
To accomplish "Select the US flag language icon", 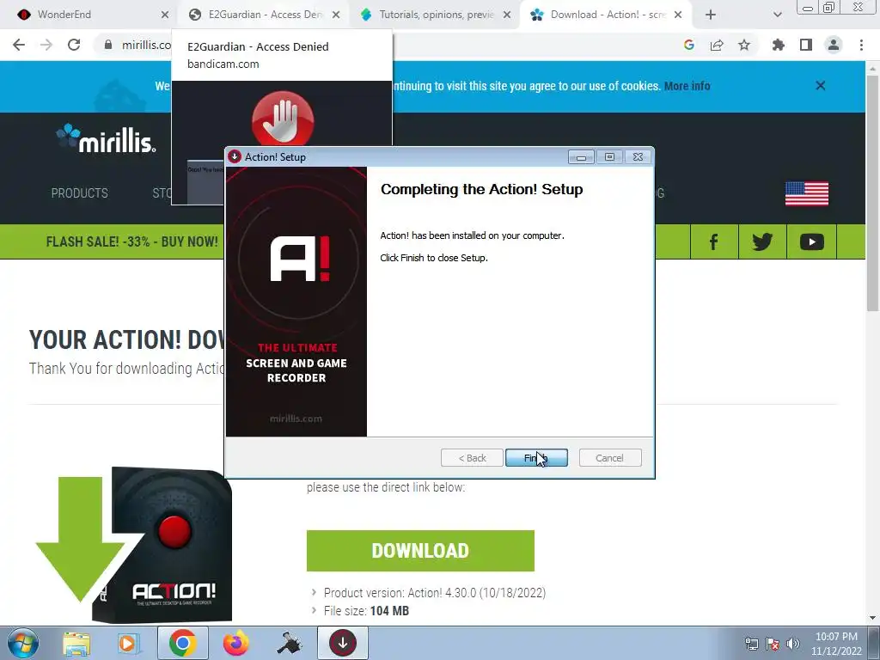I will coord(806,193).
